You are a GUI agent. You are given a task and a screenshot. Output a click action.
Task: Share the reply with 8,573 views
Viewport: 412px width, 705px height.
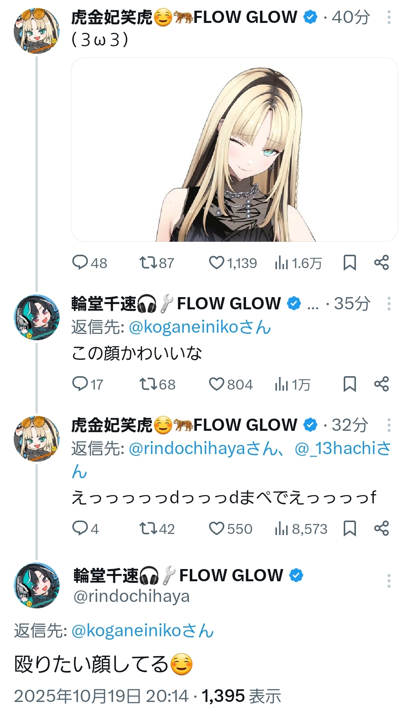(381, 529)
